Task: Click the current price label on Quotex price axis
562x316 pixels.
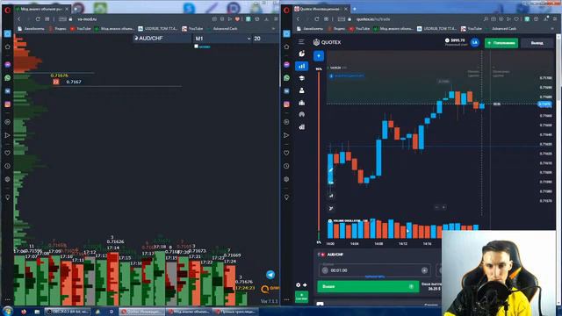Action: point(544,104)
